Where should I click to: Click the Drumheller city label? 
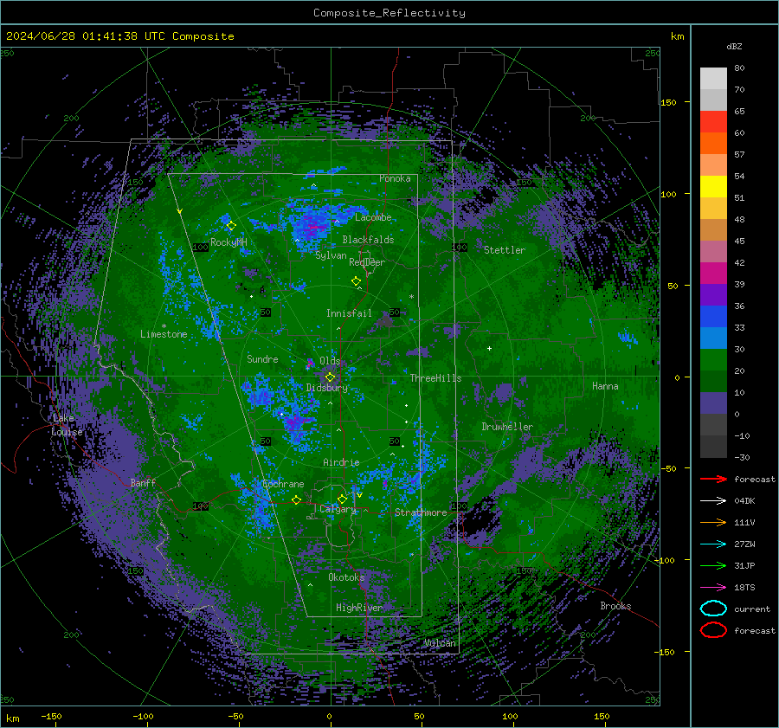[x=507, y=427]
